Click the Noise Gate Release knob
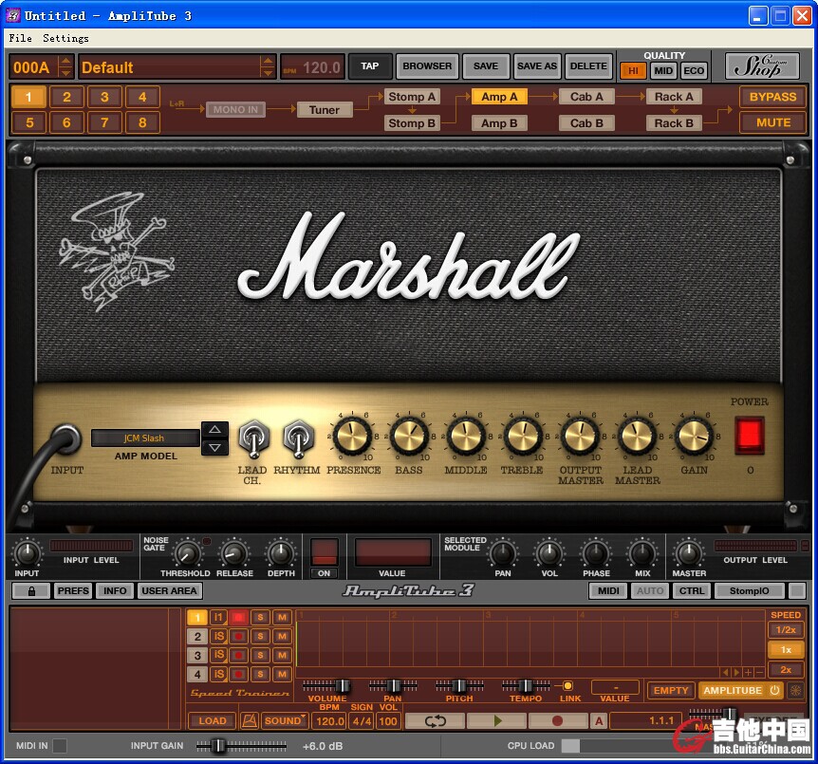The image size is (818, 764). pyautogui.click(x=233, y=553)
